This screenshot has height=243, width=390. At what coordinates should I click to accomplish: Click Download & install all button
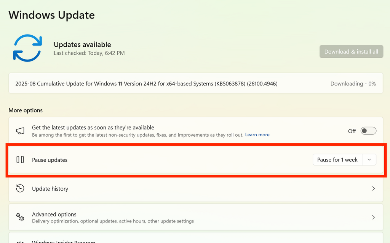click(x=351, y=52)
